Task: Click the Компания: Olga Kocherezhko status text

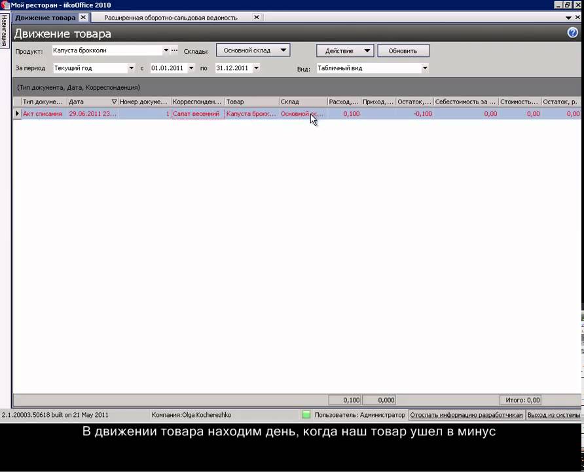Action: tap(191, 414)
